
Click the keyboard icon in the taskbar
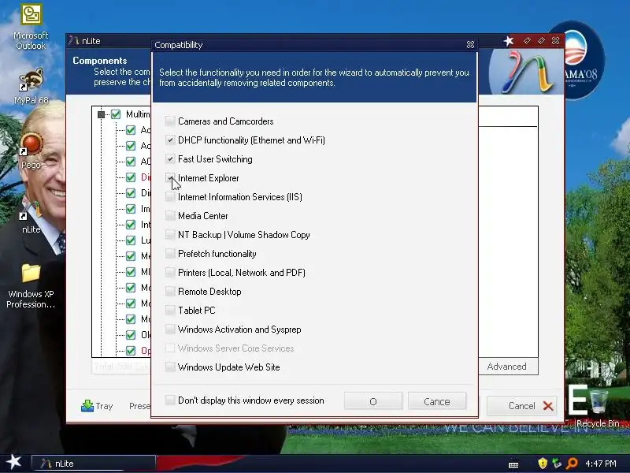pyautogui.click(x=513, y=464)
